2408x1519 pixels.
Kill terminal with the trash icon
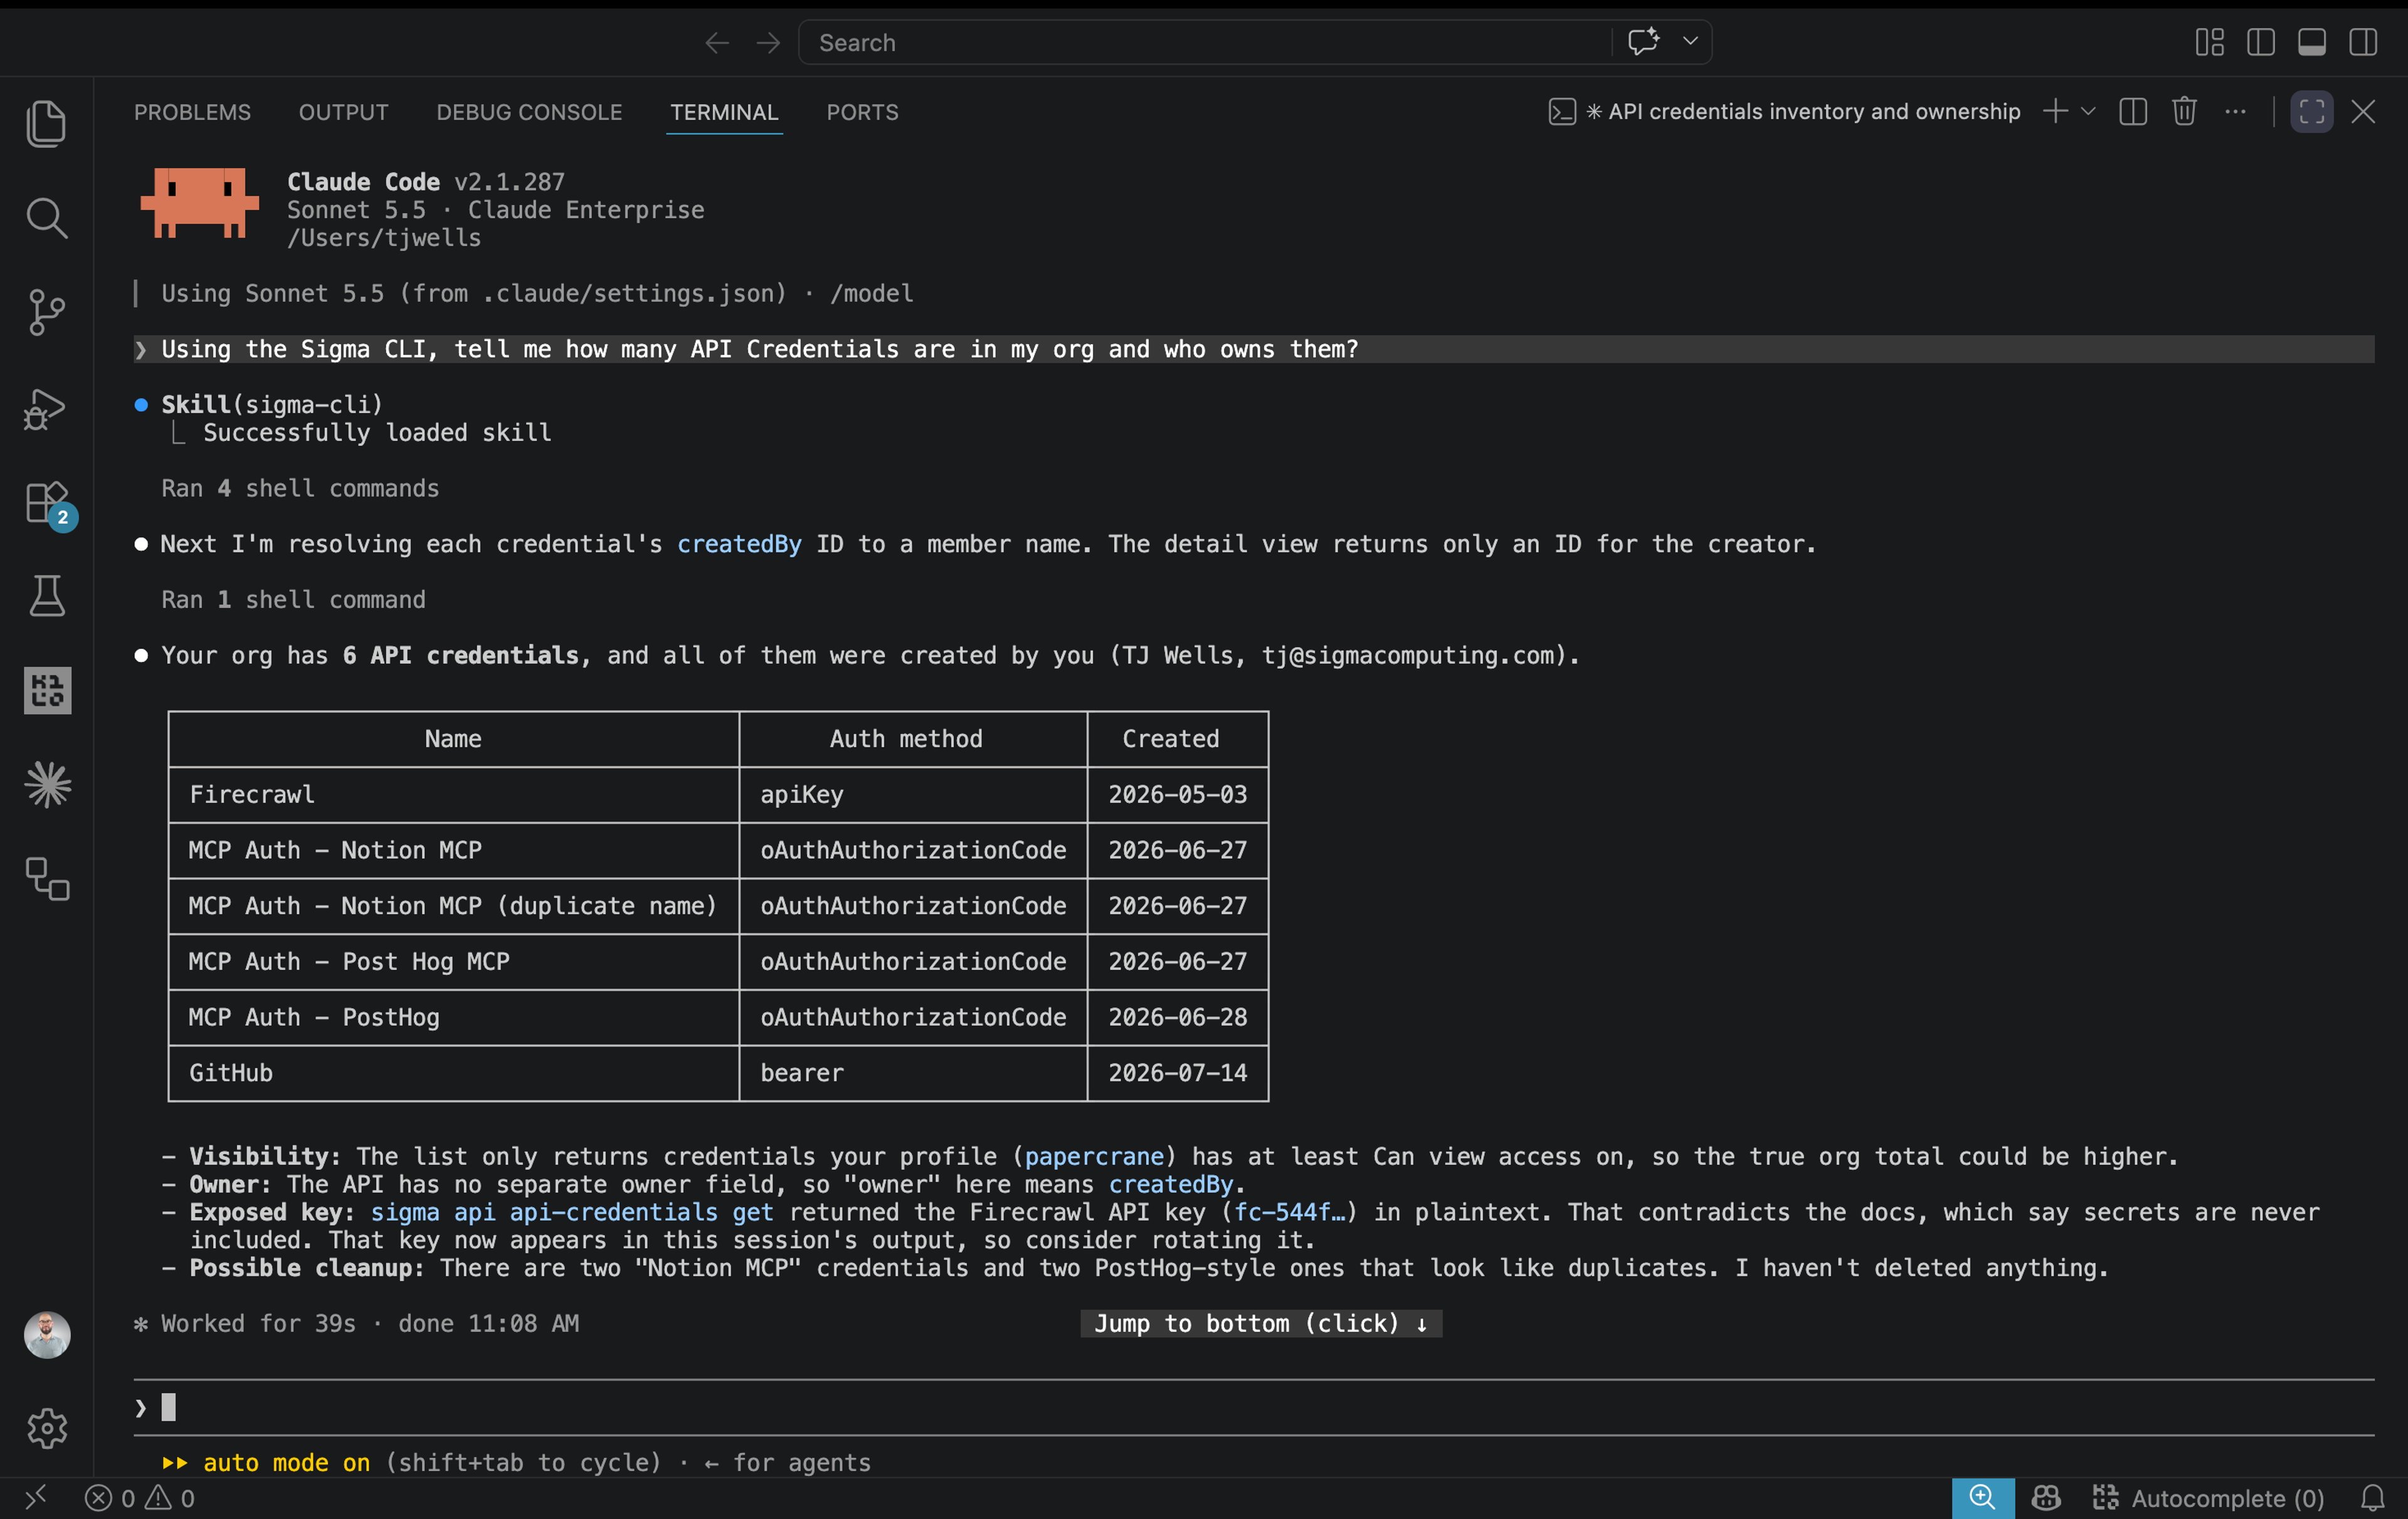coord(2184,111)
